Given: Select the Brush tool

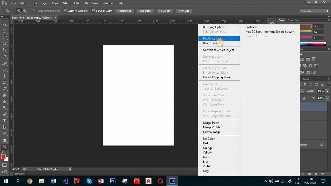Looking at the screenshot, I should (x=5, y=70).
